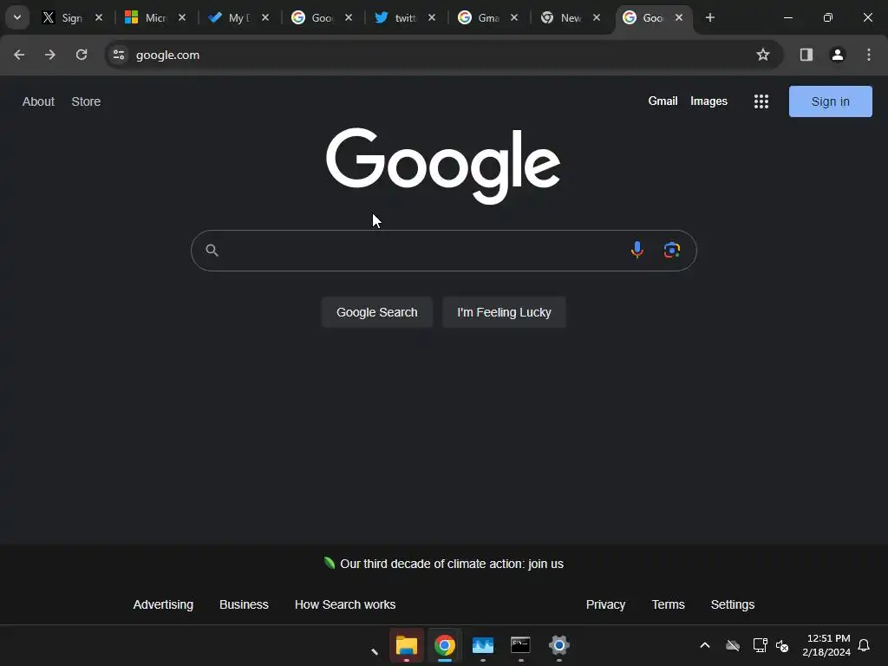
Task: Open network status tray icon
Action: pyautogui.click(x=760, y=645)
